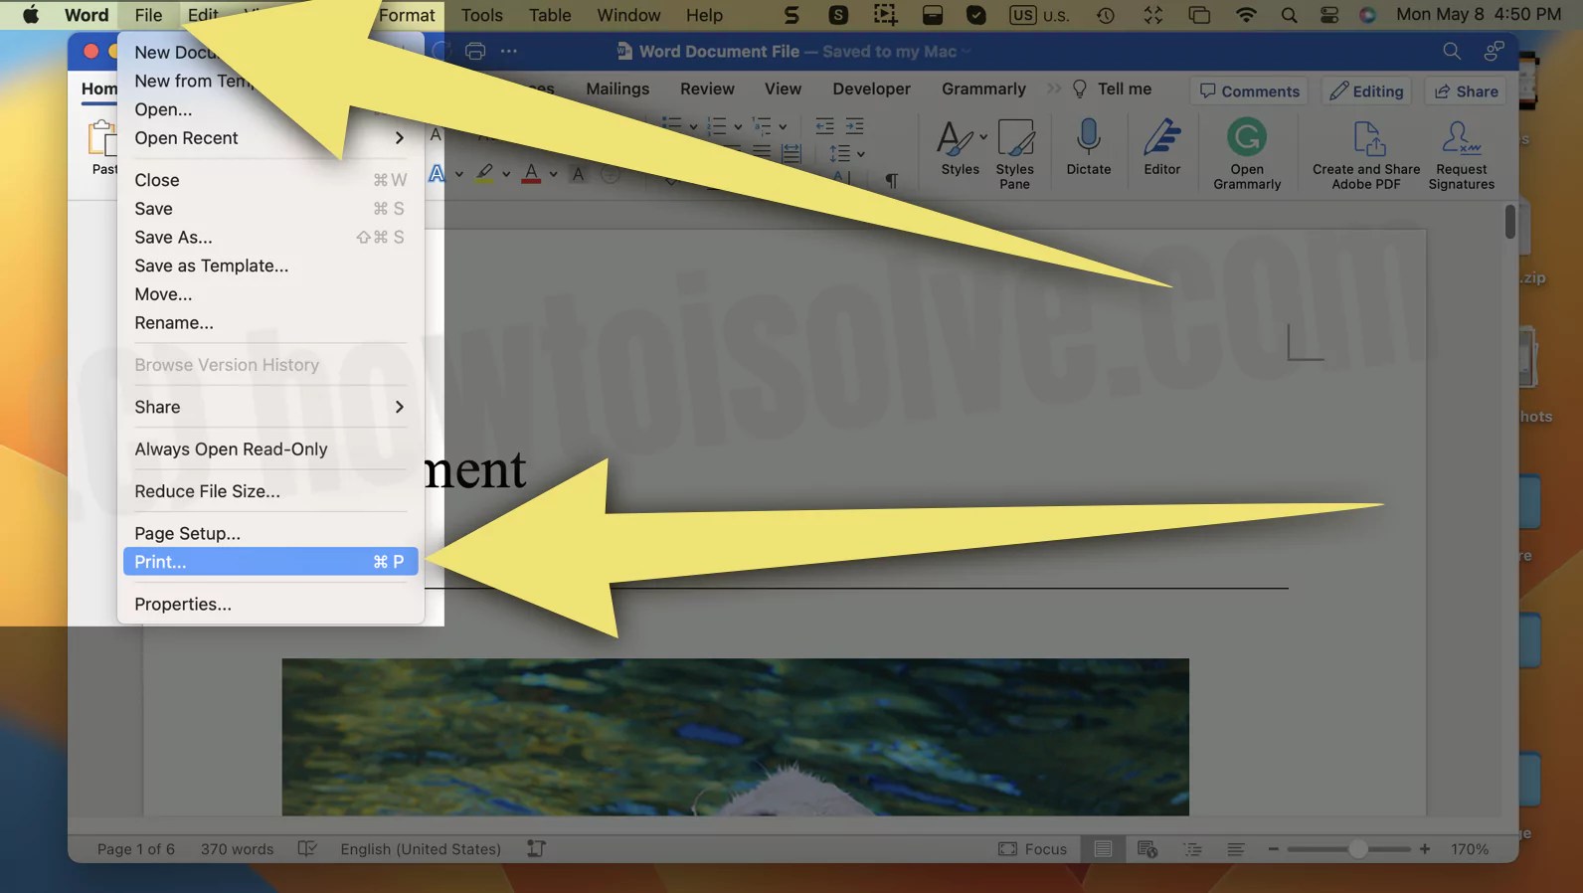Open Grammarly from the ribbon
1583x893 pixels.
click(x=1246, y=153)
